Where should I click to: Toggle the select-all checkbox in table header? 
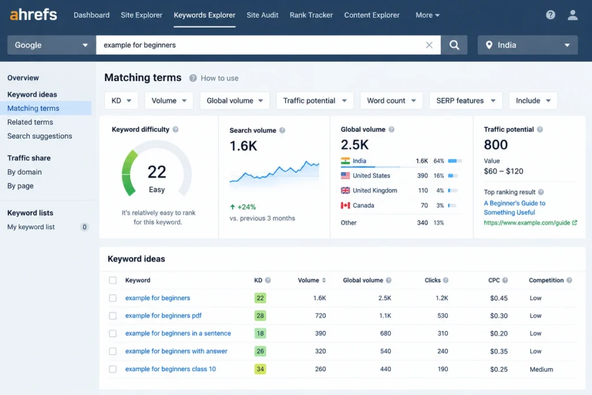113,280
